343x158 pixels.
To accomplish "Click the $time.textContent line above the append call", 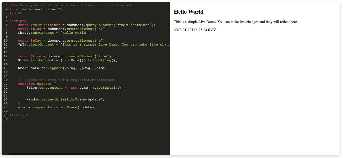I will pos(68,60).
